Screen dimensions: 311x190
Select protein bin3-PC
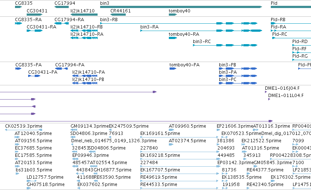[228, 80]
